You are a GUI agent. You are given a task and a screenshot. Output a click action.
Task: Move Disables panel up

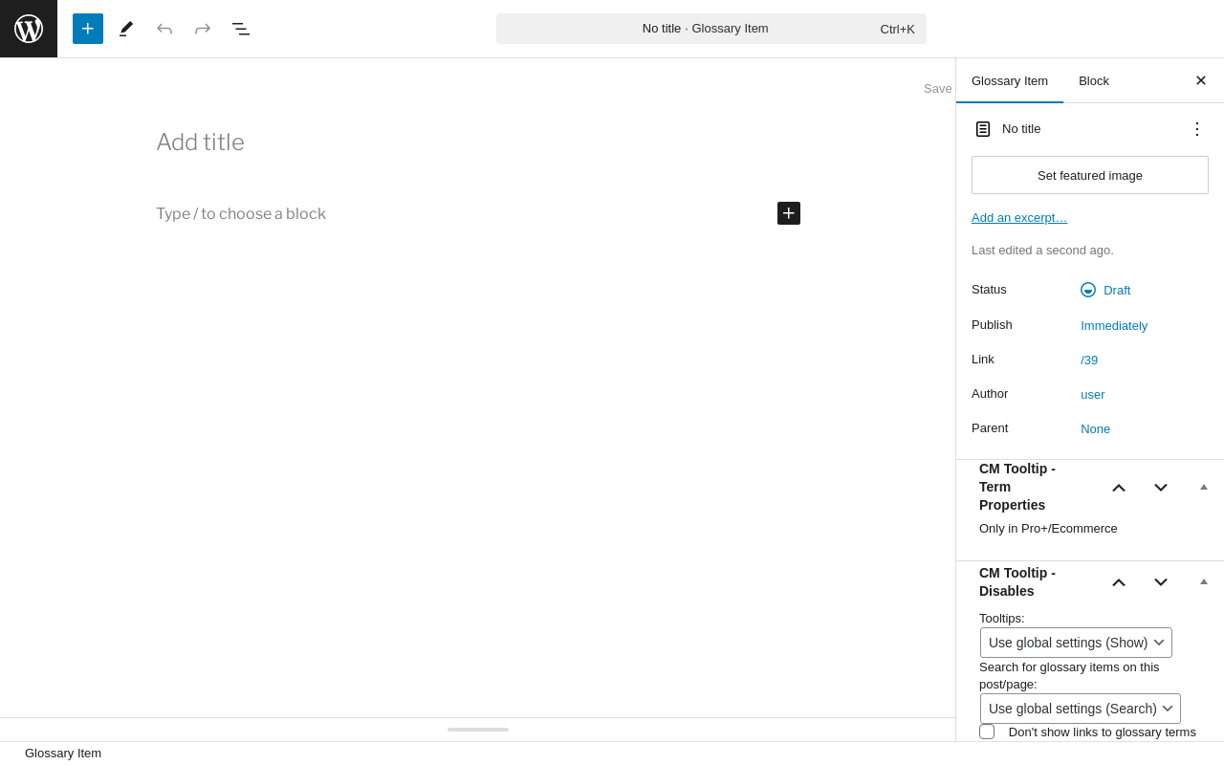(x=1119, y=581)
